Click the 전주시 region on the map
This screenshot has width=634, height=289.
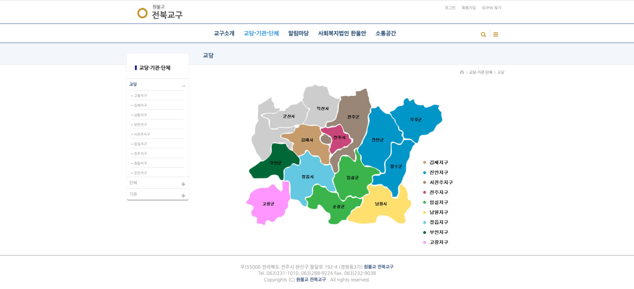click(339, 138)
